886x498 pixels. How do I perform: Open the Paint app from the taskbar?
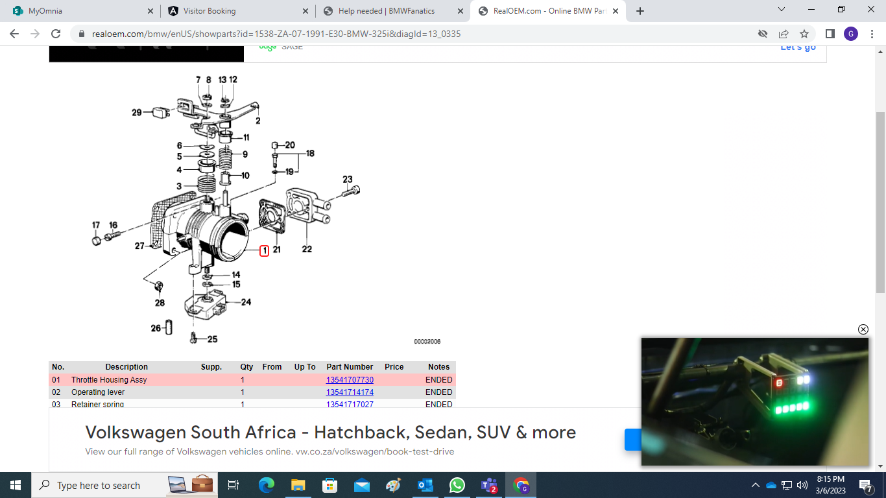coord(393,485)
